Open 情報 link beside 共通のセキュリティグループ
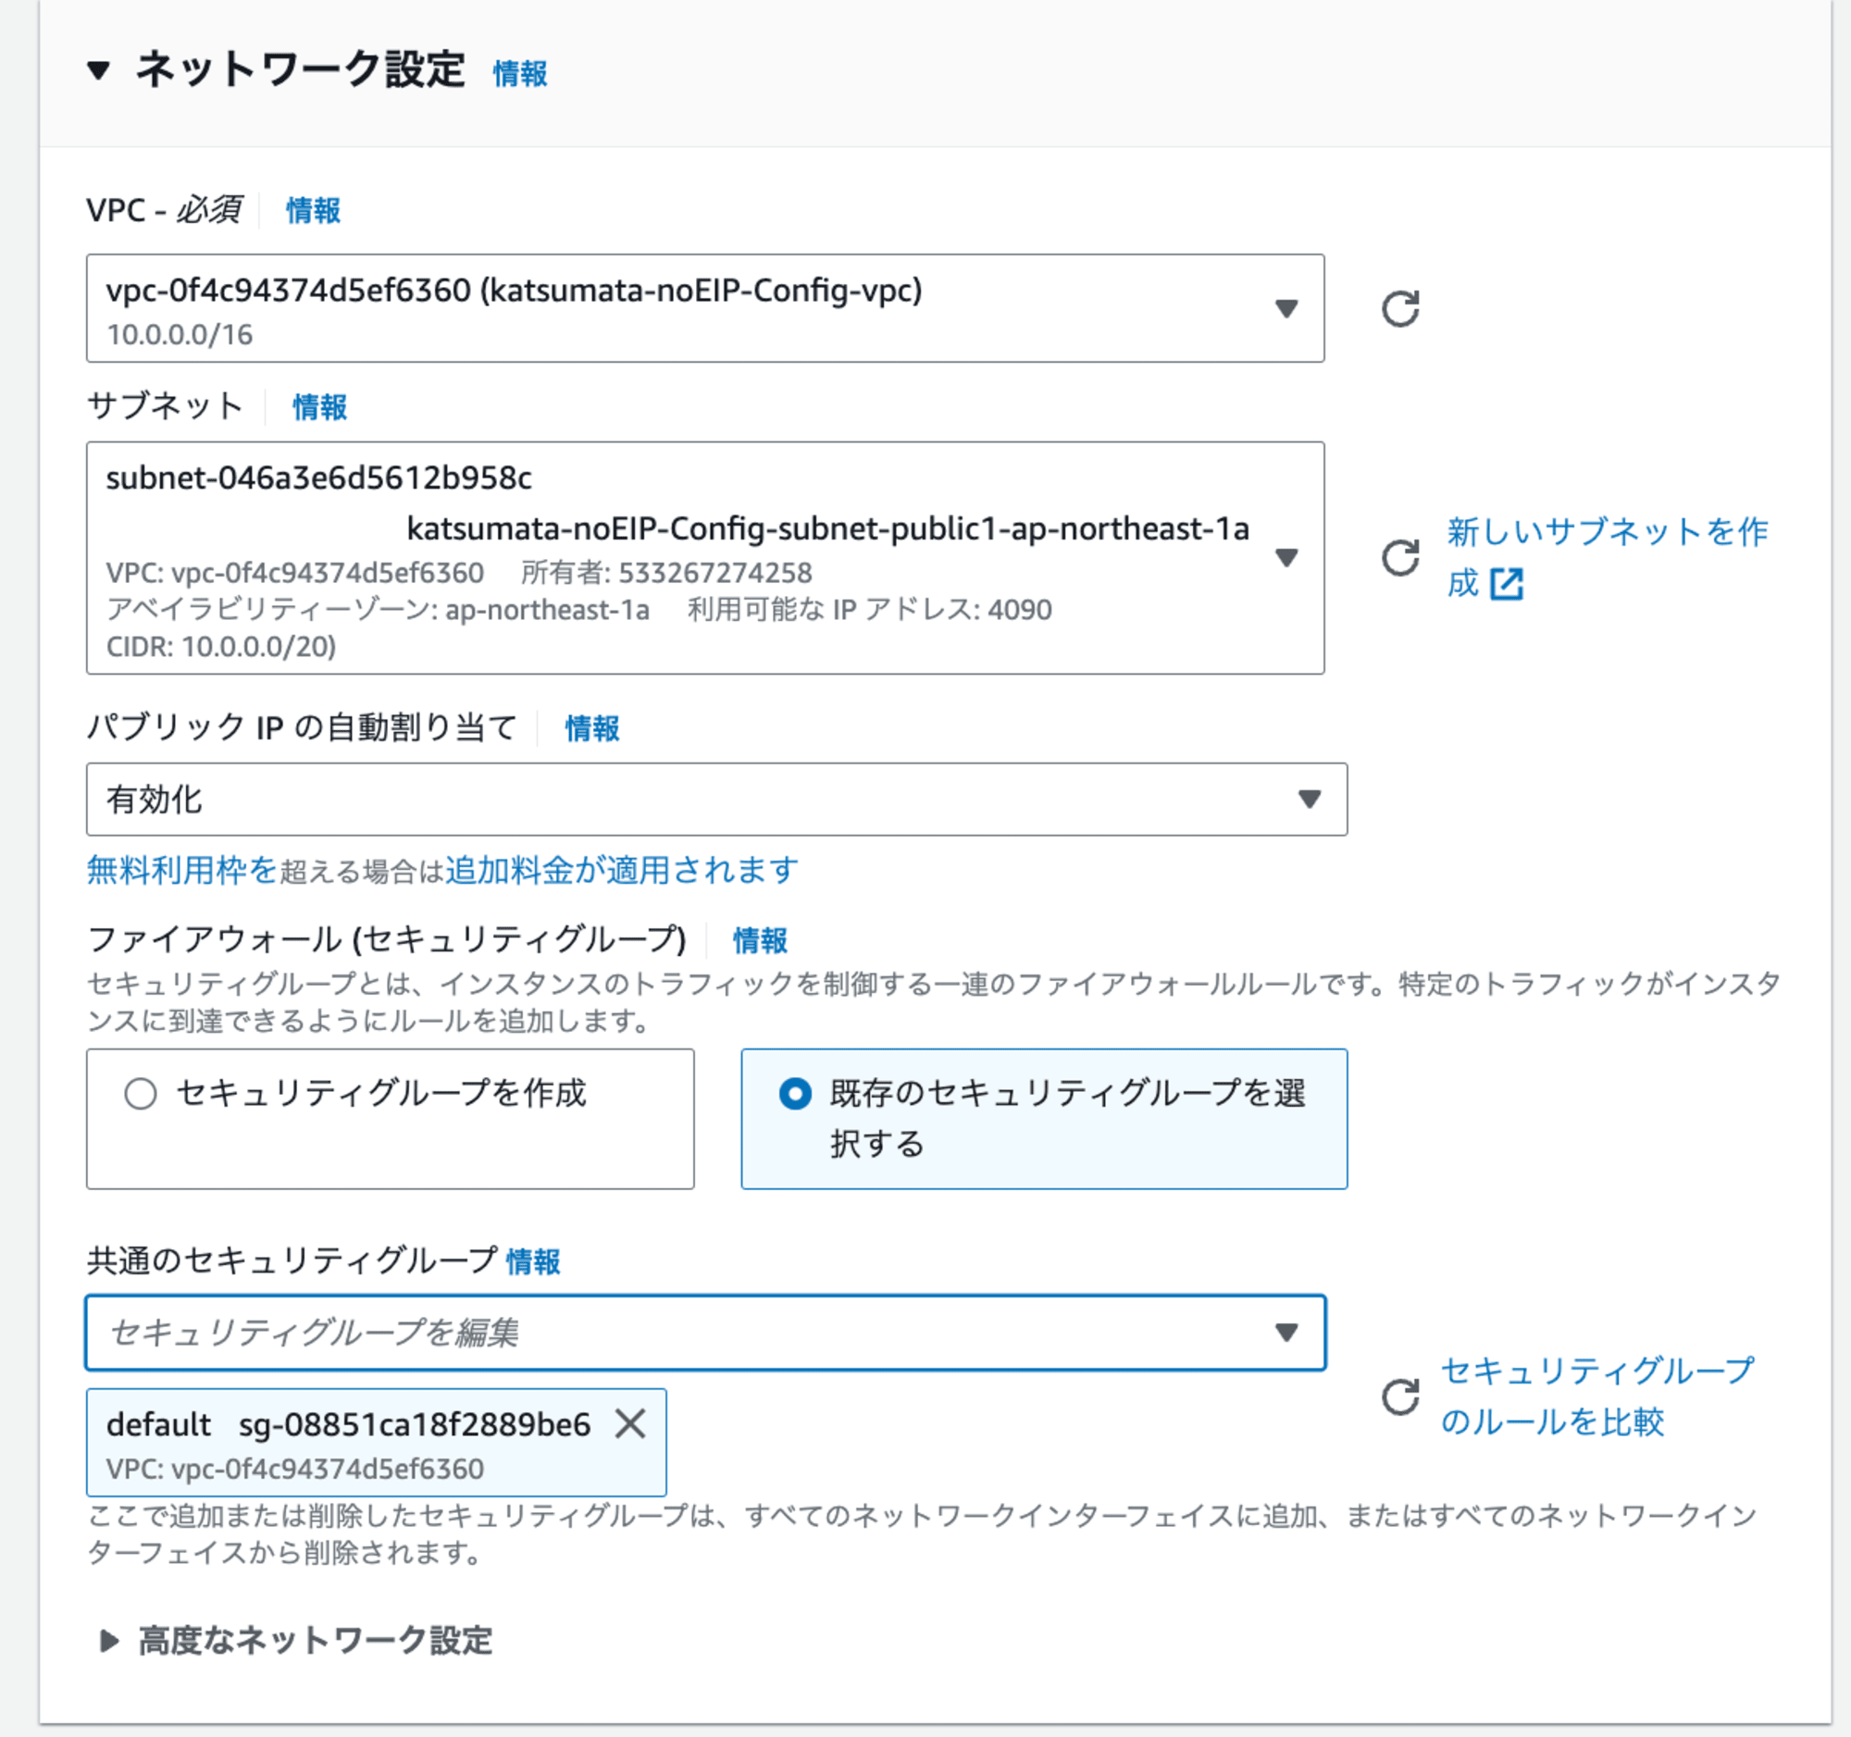 (x=532, y=1261)
